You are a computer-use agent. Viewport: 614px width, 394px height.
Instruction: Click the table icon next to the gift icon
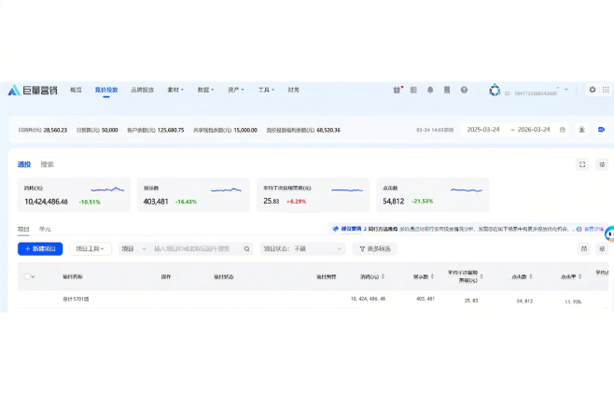(x=413, y=90)
